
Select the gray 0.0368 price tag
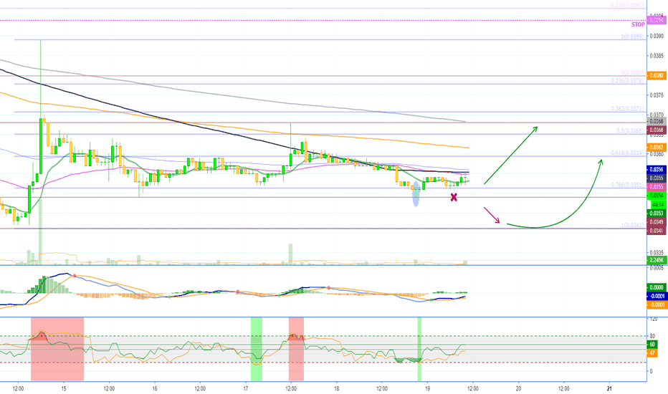click(x=656, y=121)
